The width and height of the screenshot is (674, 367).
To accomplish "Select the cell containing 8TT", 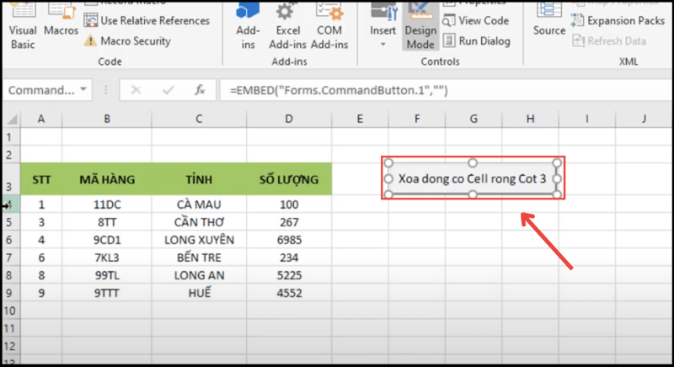I will pos(107,222).
